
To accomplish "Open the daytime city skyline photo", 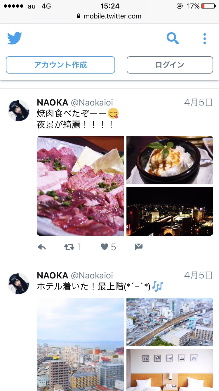I will 80,344.
